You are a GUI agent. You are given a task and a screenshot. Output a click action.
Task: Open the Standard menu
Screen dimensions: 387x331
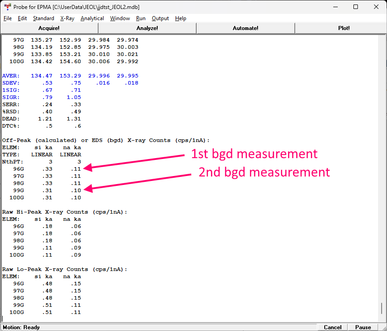[43, 18]
